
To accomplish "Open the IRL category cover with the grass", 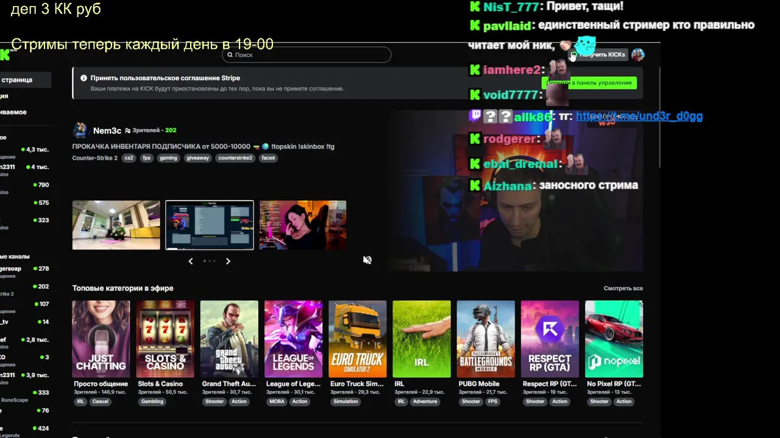I will pos(422,339).
